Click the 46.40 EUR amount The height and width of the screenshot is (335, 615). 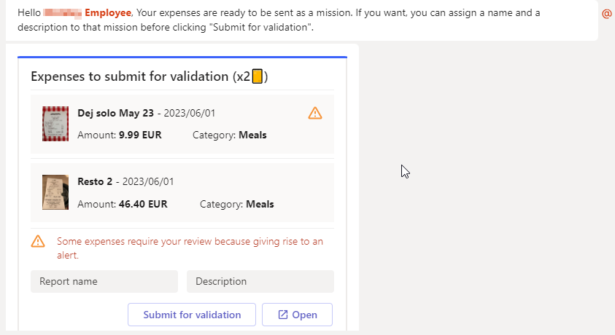click(143, 204)
